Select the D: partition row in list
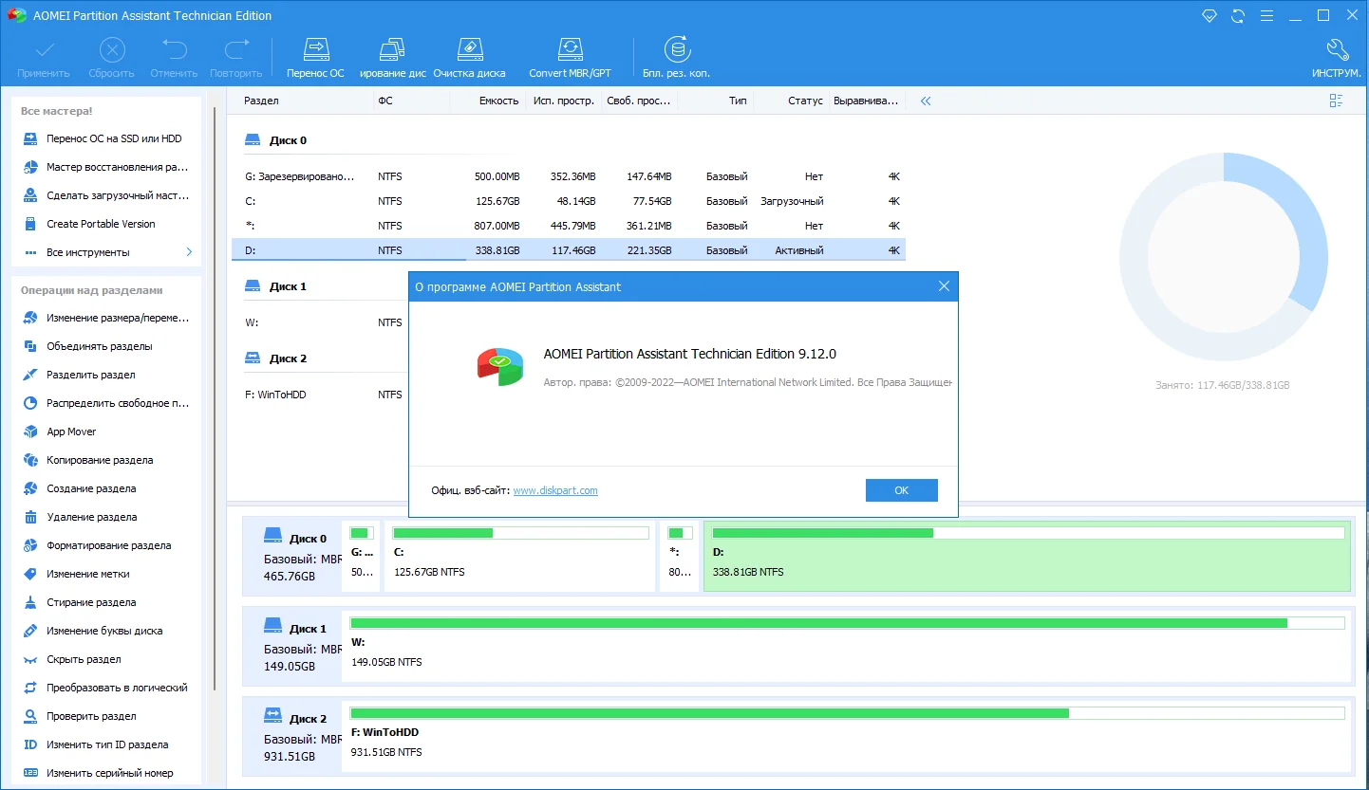The image size is (1369, 790). (569, 250)
